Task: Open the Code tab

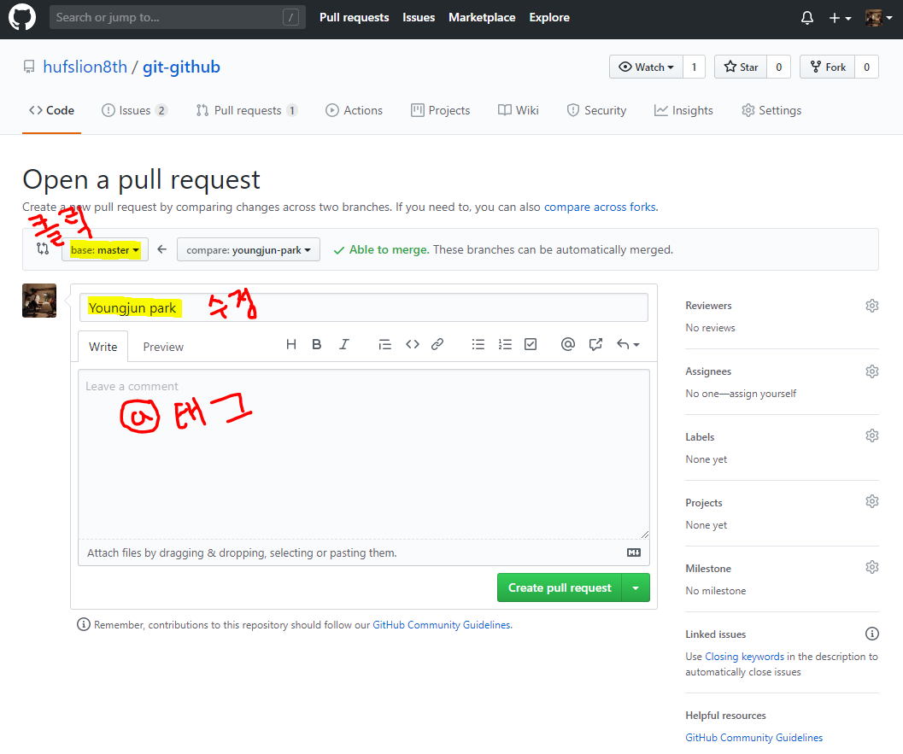Action: pyautogui.click(x=52, y=110)
